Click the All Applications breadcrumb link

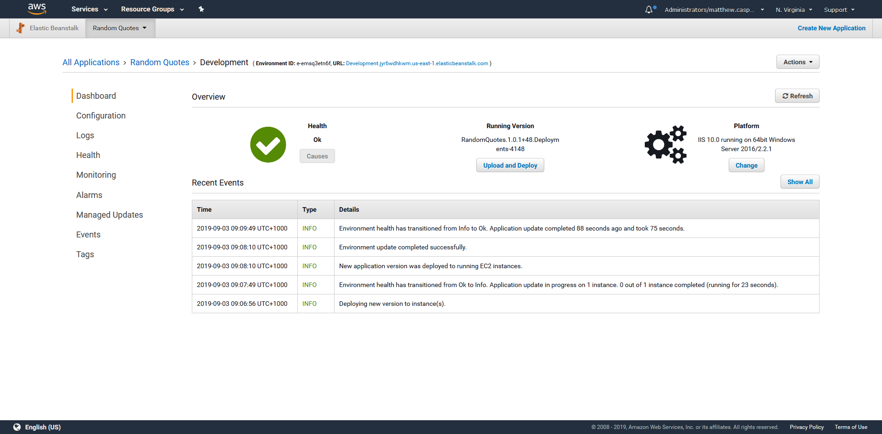(x=91, y=62)
